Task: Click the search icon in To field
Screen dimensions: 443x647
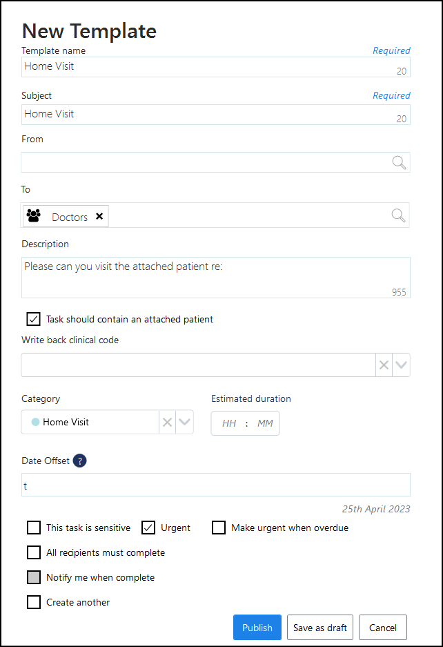Action: 399,215
